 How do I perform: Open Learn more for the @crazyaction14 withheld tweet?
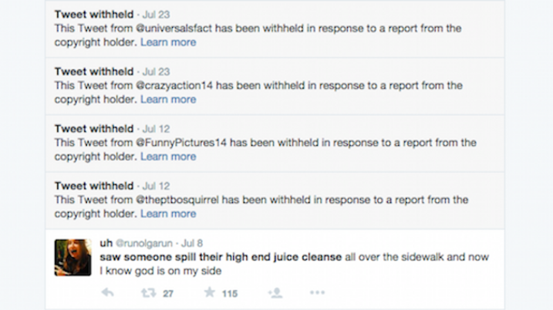click(168, 99)
